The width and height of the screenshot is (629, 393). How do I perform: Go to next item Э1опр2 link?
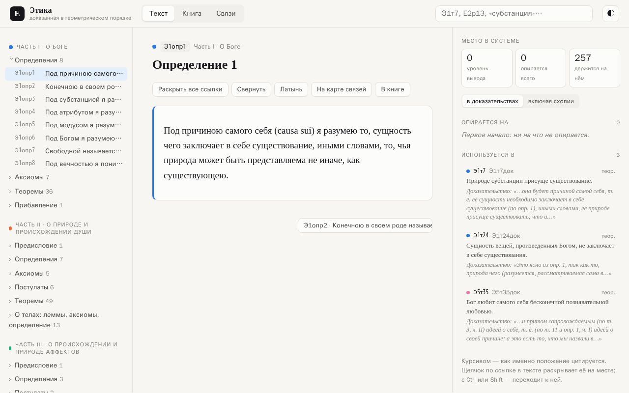pos(365,225)
